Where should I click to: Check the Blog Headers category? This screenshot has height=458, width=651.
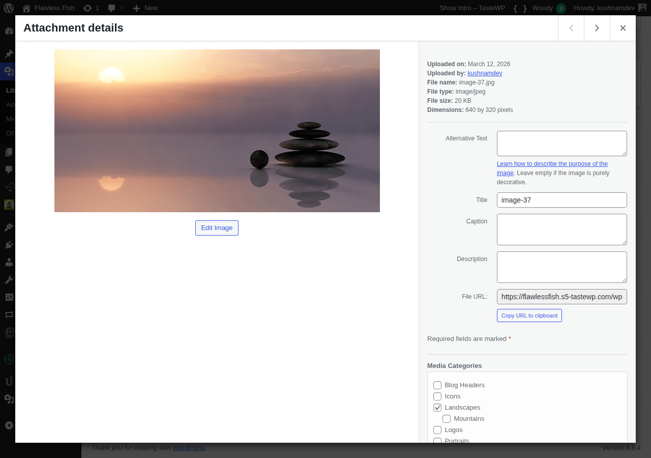[437, 385]
